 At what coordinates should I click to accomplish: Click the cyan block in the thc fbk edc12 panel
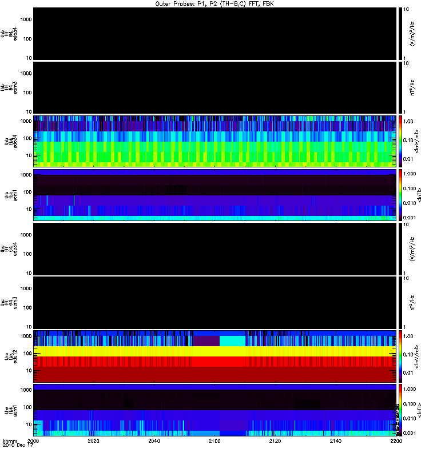232,341
